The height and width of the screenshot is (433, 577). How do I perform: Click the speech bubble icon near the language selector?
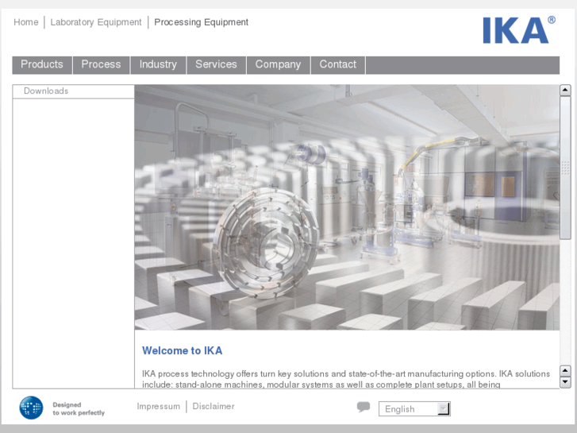coord(364,407)
